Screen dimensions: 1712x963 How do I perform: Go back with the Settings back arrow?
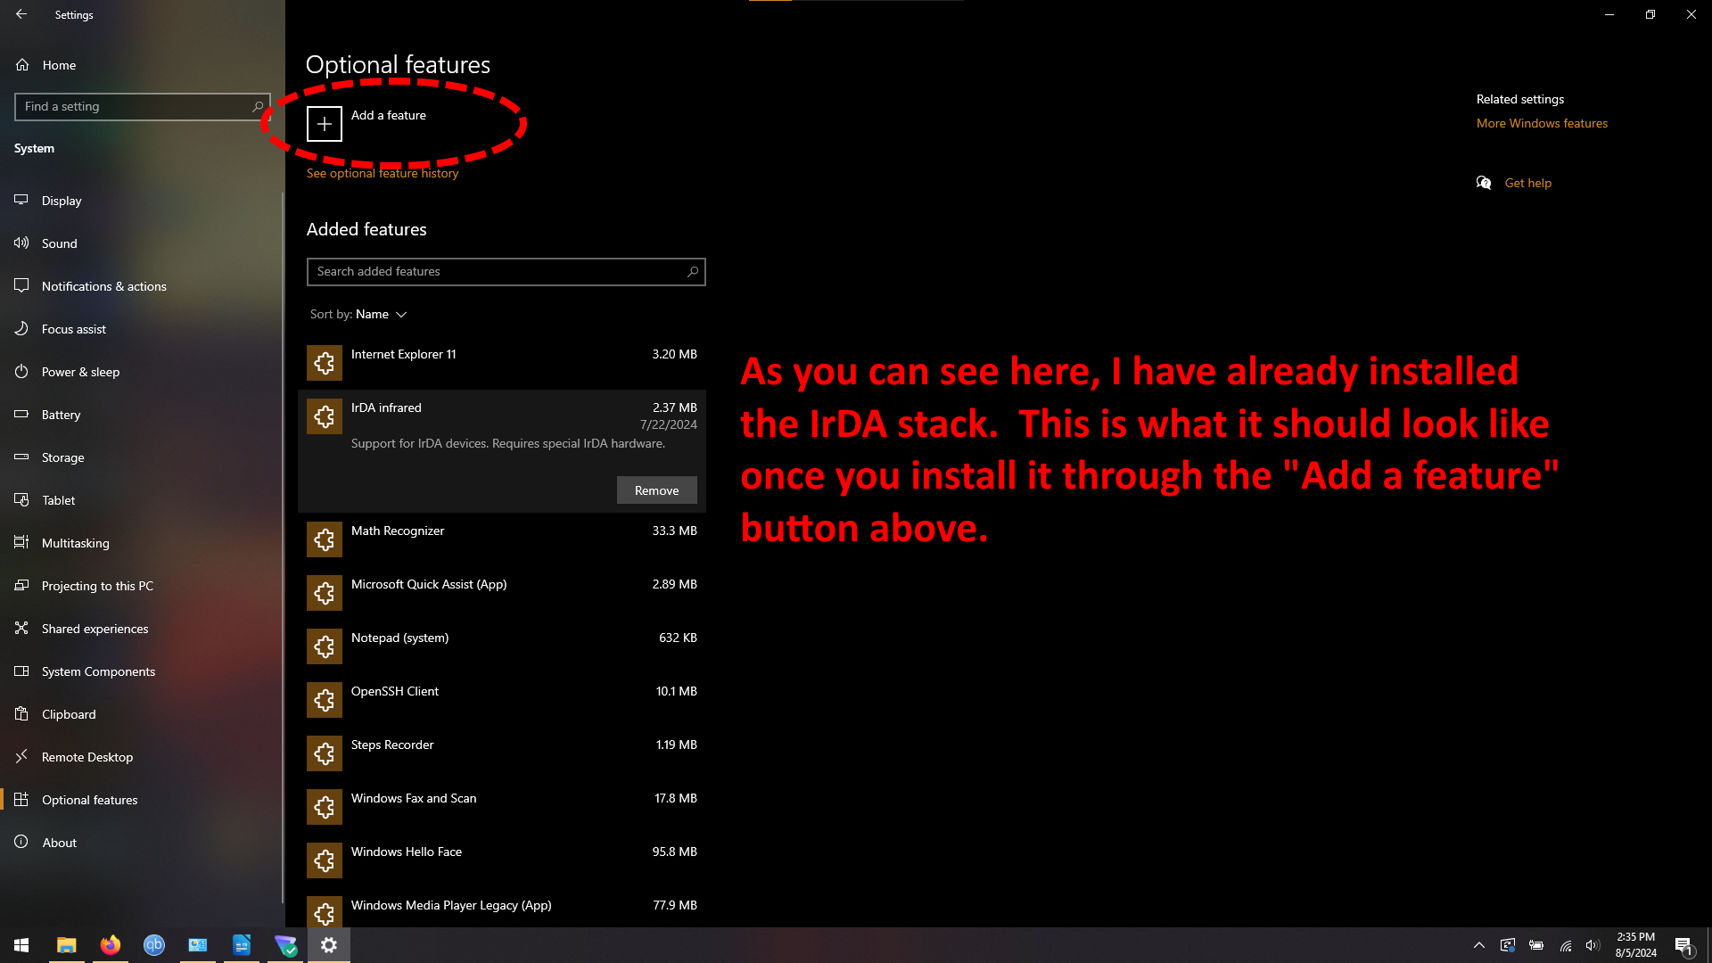(21, 14)
